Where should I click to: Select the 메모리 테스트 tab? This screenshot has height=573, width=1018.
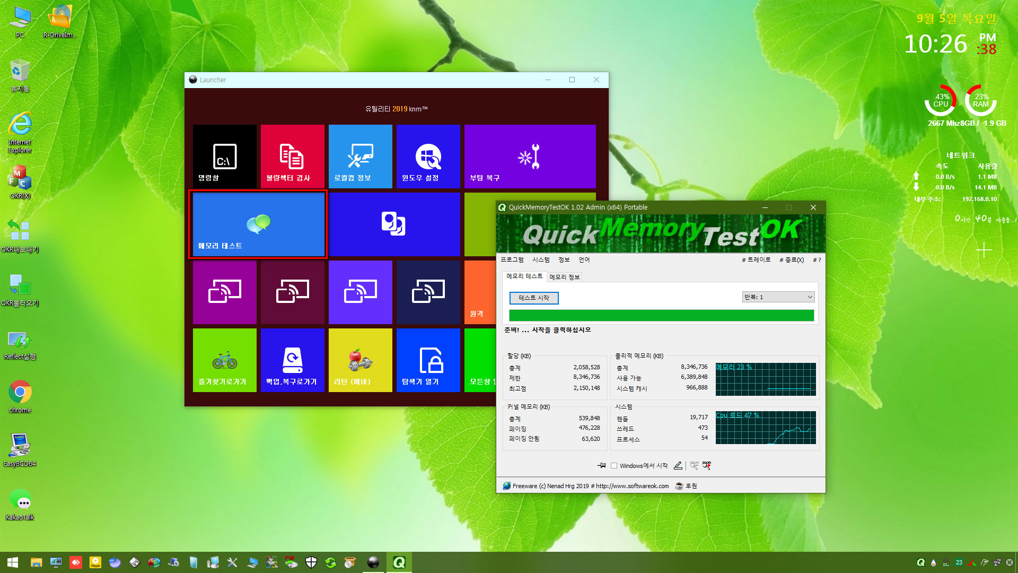click(x=524, y=276)
